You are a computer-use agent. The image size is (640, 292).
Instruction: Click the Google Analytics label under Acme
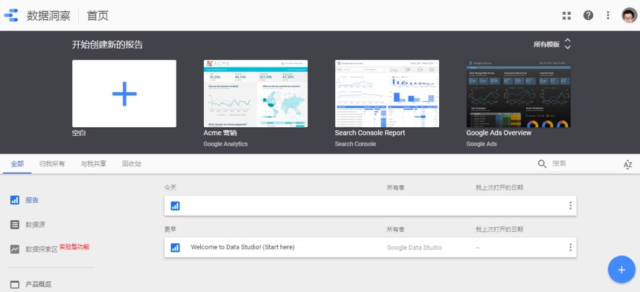point(225,144)
